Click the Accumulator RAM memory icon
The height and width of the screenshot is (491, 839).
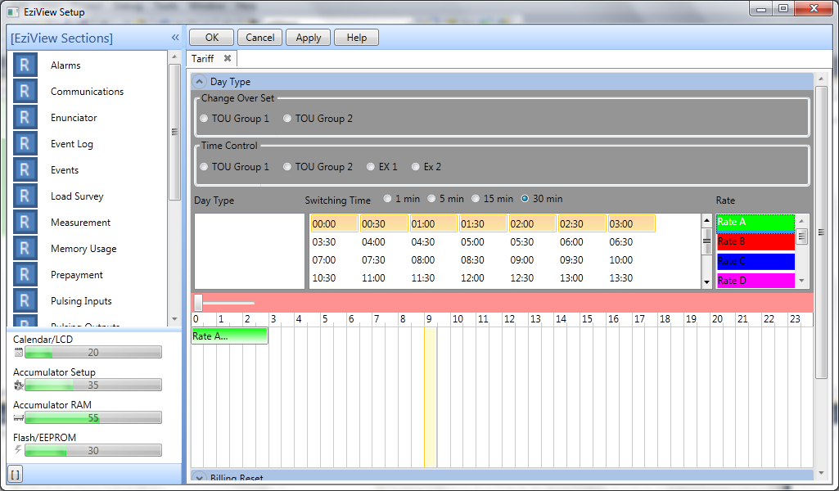pos(18,417)
